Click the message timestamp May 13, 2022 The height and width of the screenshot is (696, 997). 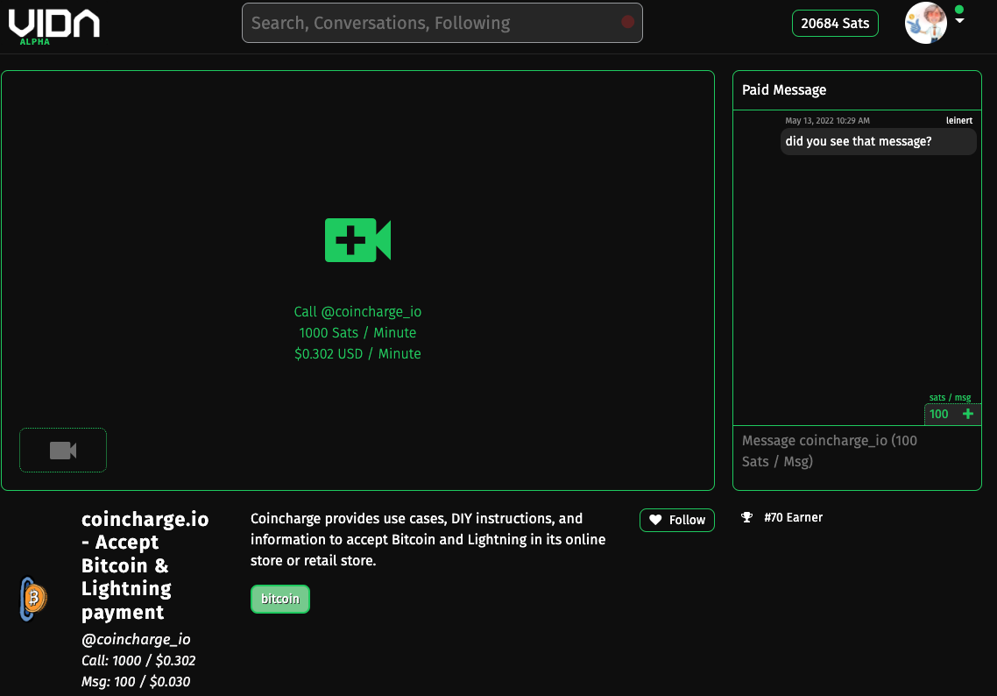click(827, 120)
